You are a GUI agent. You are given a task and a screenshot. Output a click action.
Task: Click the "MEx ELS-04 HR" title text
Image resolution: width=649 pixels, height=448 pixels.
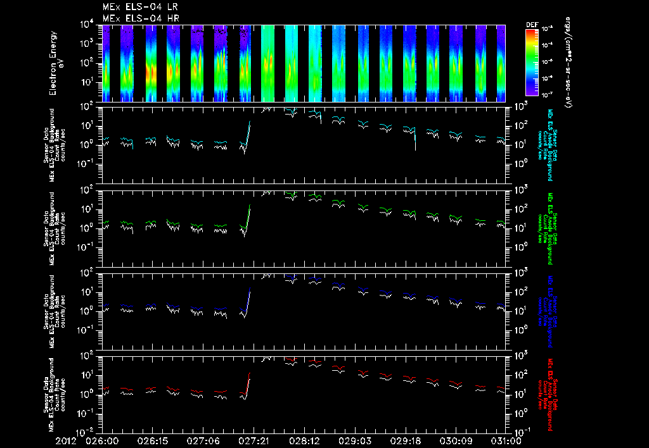(x=141, y=18)
